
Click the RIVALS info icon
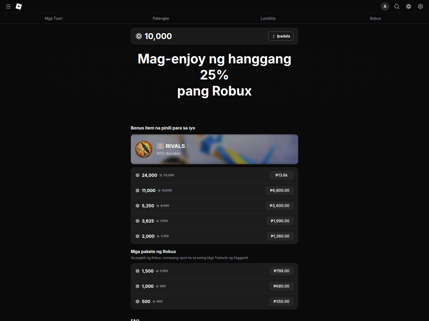[188, 146]
